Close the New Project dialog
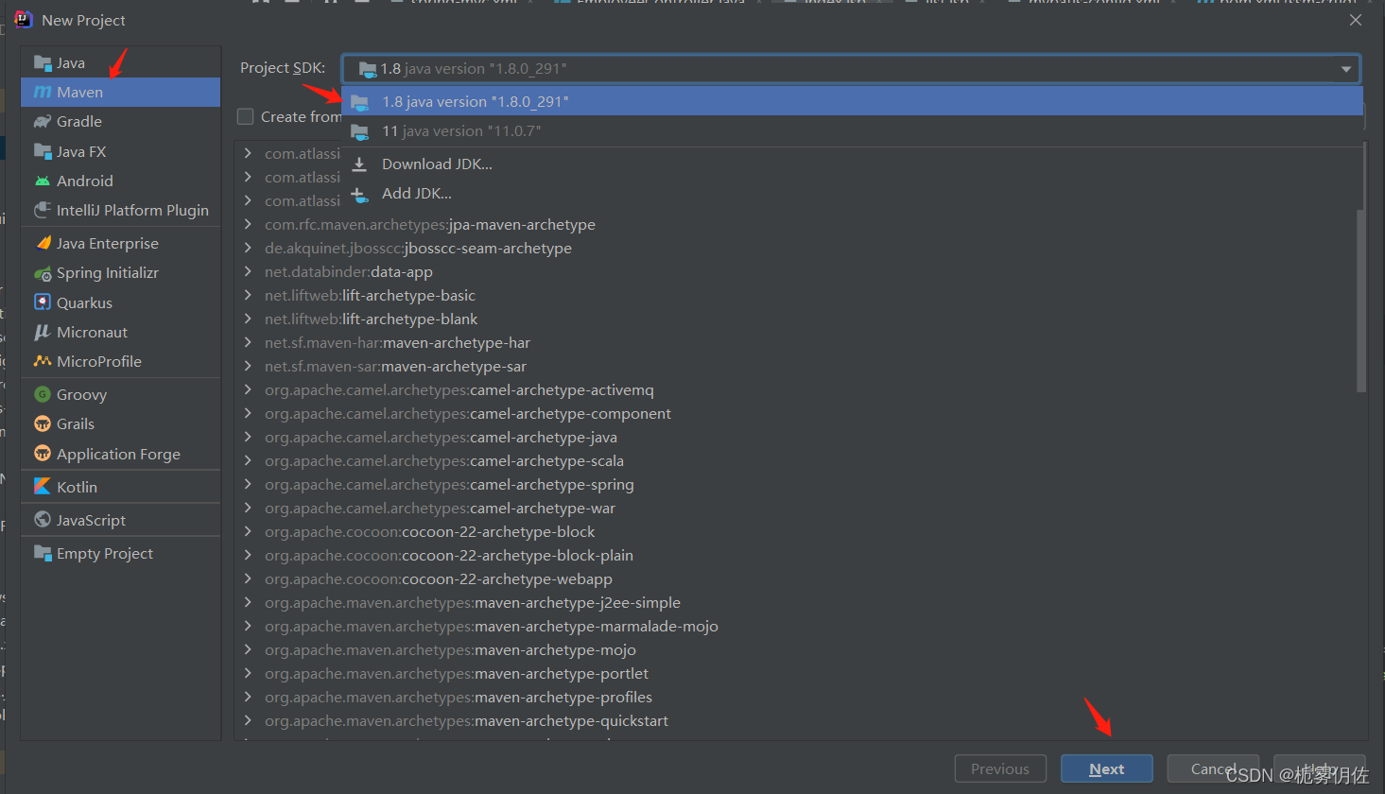 coord(1356,20)
